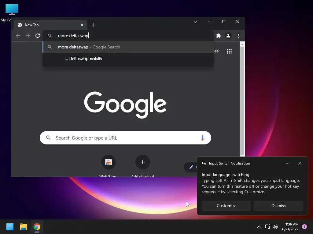Expand the tab search chevron

pos(196,22)
